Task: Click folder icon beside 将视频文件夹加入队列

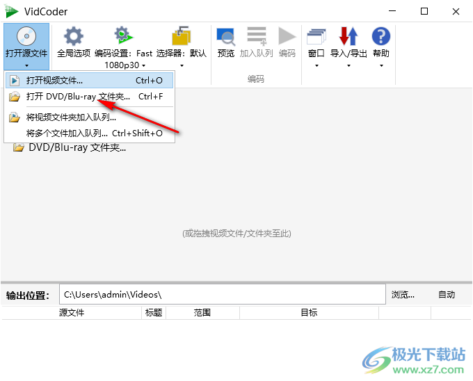Action: (x=14, y=117)
